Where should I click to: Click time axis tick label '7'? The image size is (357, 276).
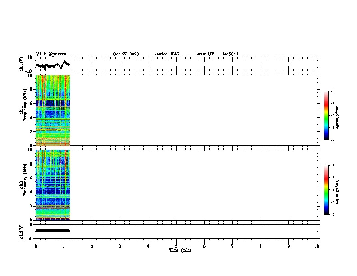(x=233, y=246)
